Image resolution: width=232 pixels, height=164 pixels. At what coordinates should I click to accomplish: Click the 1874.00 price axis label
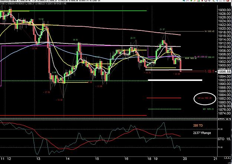225,113
